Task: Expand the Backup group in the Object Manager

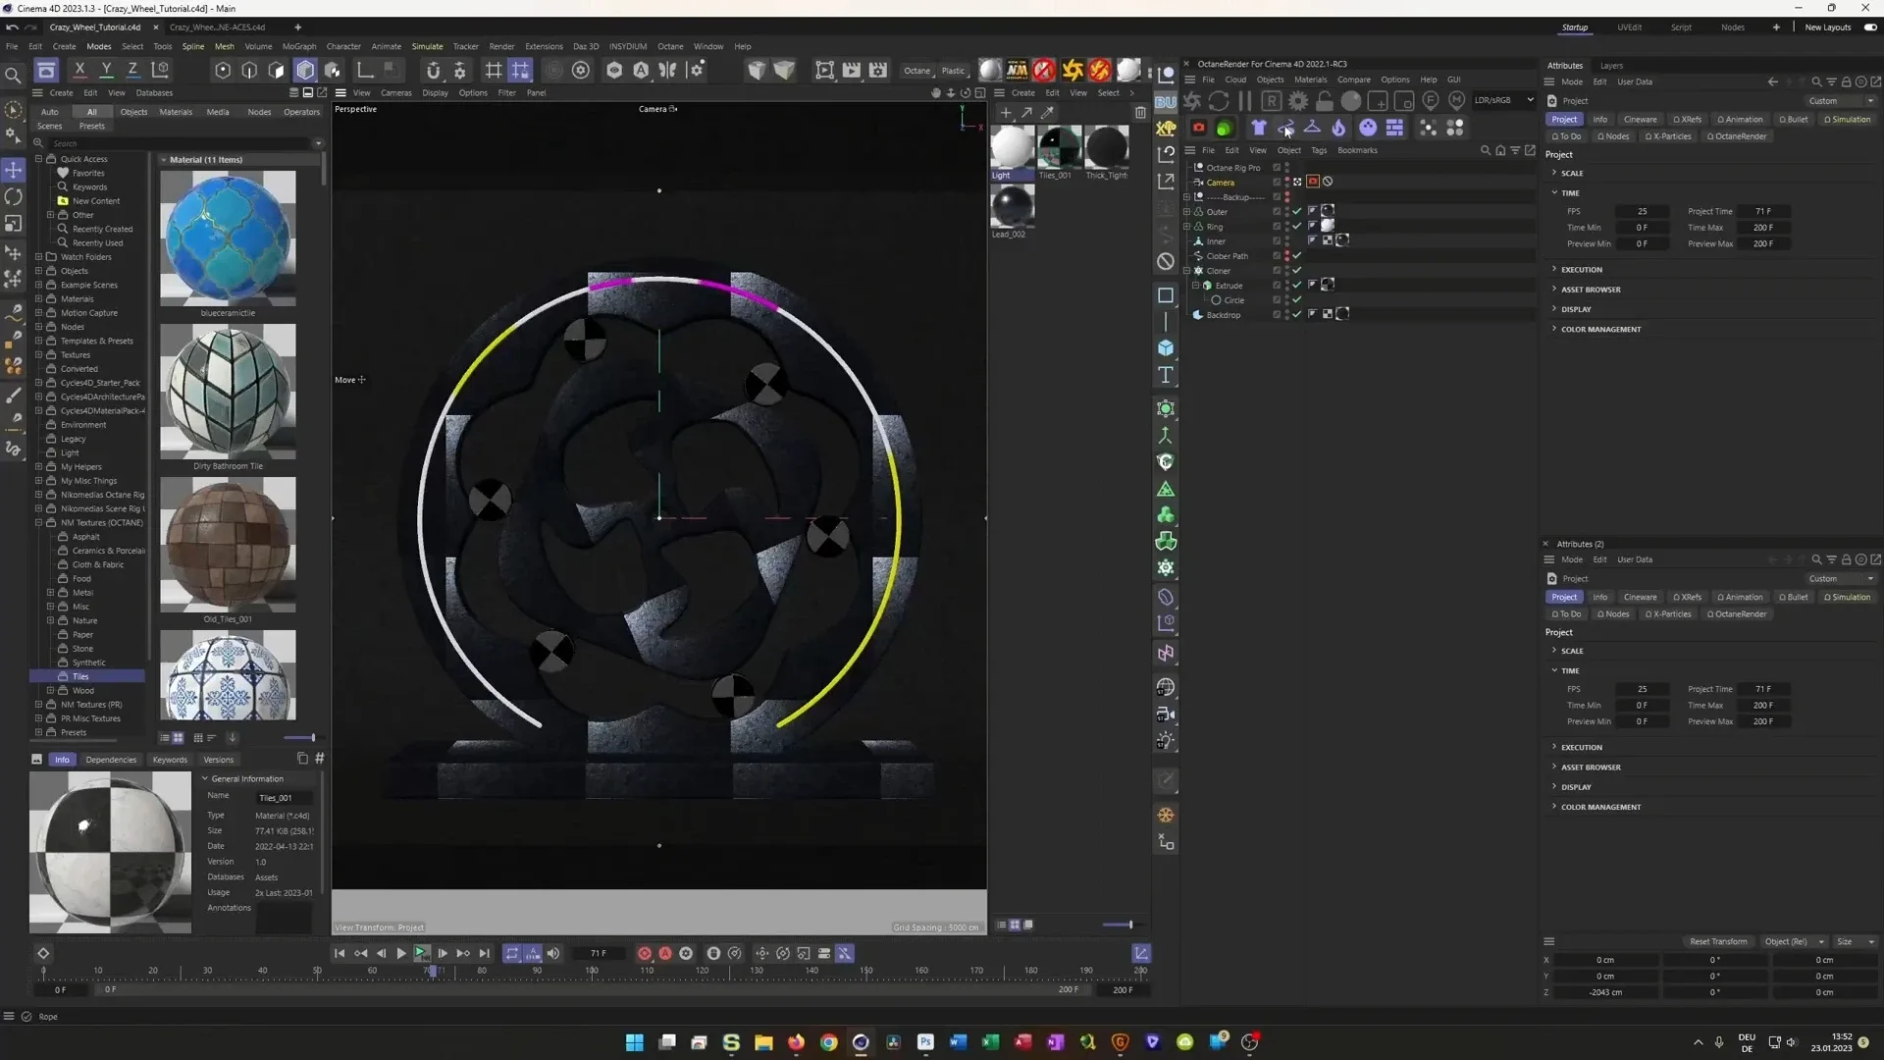Action: click(1187, 196)
